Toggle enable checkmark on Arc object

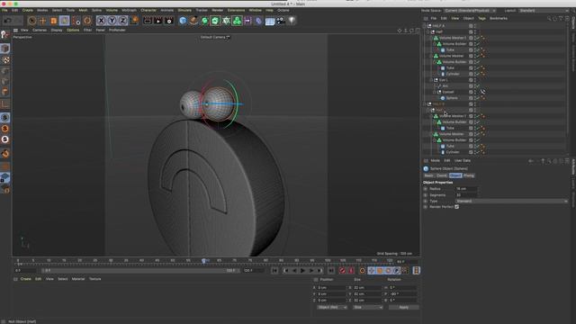(478, 86)
